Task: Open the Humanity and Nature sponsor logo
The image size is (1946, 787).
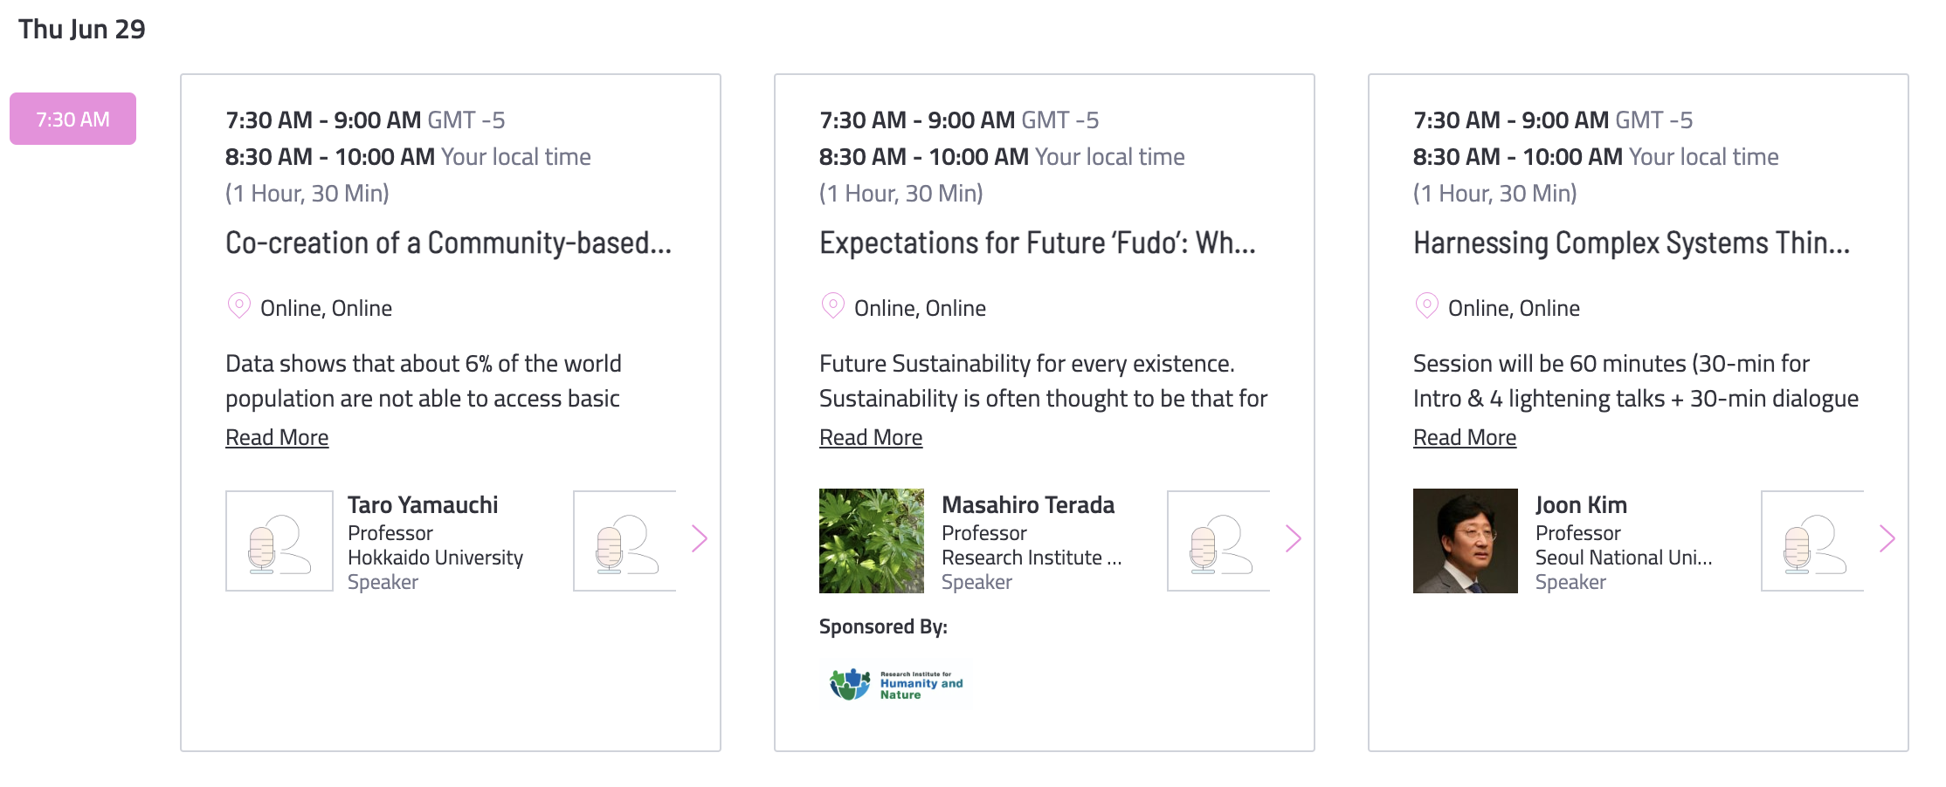Action: [895, 684]
